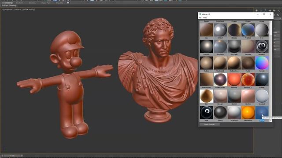Pick the dark brown Mudtx matcap
This screenshot has width=282, height=158.
click(248, 63)
